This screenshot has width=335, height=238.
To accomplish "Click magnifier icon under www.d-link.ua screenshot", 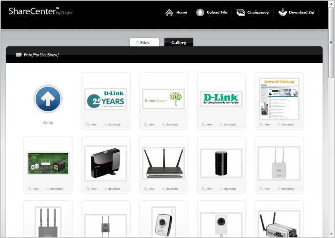I will click(261, 125).
